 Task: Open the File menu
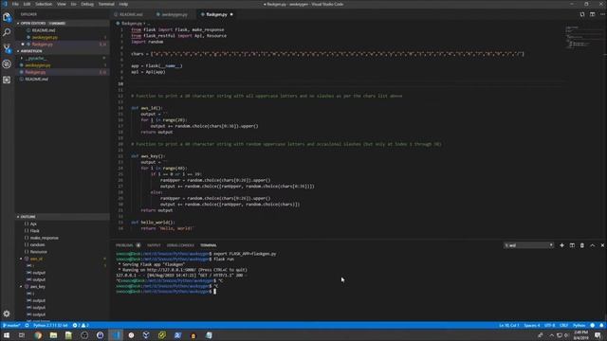[x=15, y=4]
